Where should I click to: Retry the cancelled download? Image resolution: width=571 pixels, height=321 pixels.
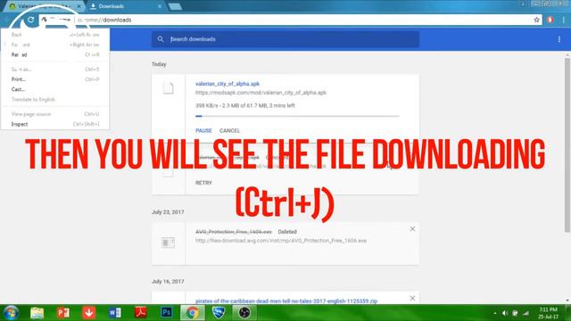(203, 183)
